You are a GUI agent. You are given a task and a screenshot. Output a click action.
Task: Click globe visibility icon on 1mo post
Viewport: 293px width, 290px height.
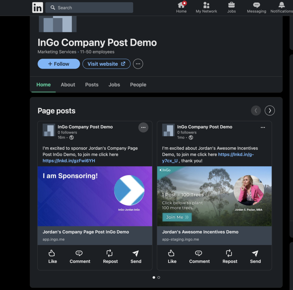coord(191,138)
